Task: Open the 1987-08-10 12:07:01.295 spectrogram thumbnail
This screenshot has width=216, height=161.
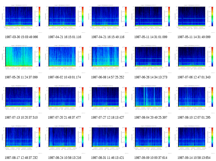Action: 194,99
